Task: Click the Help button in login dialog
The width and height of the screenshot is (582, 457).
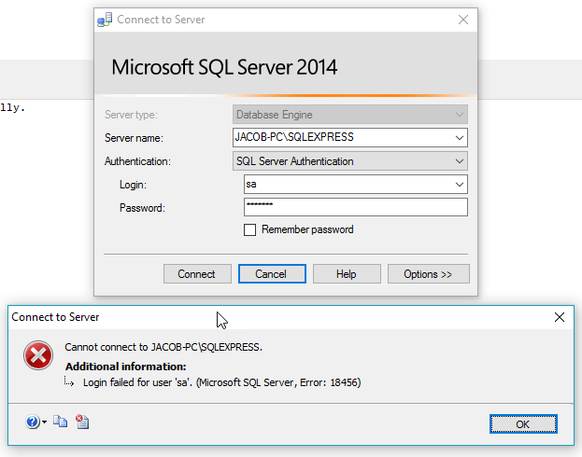Action: (x=347, y=274)
